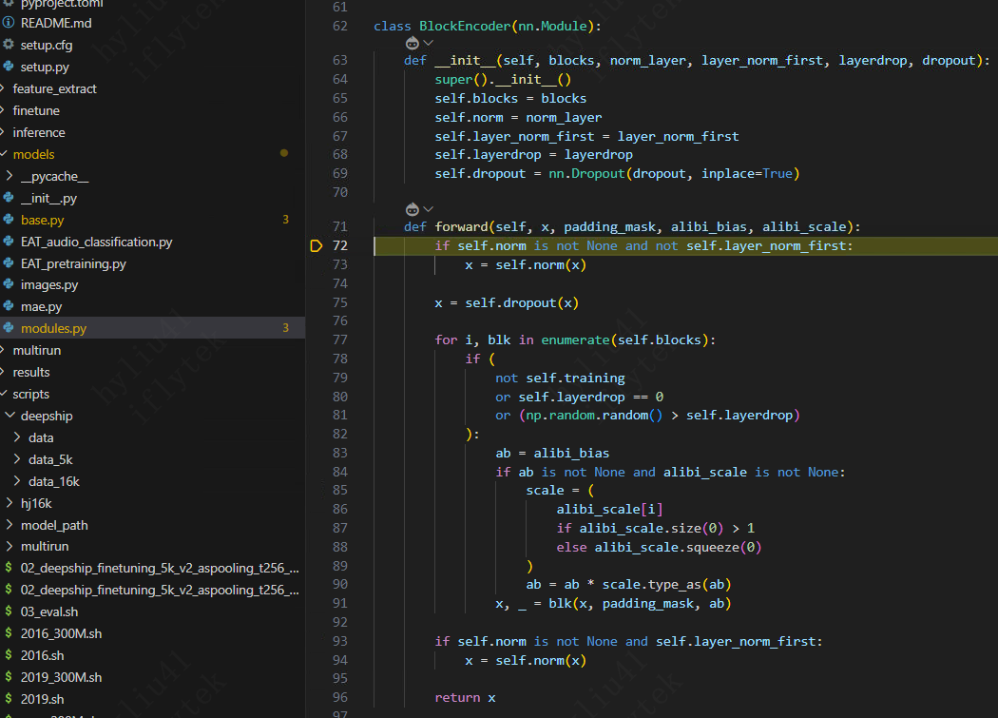Click 'nn.Dropout' on line 69

point(586,173)
